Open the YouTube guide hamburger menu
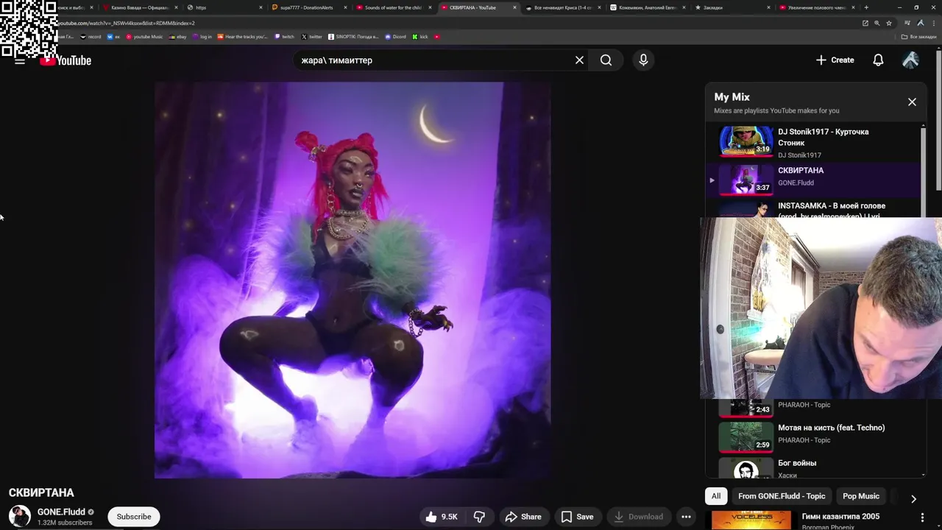 pyautogui.click(x=20, y=60)
